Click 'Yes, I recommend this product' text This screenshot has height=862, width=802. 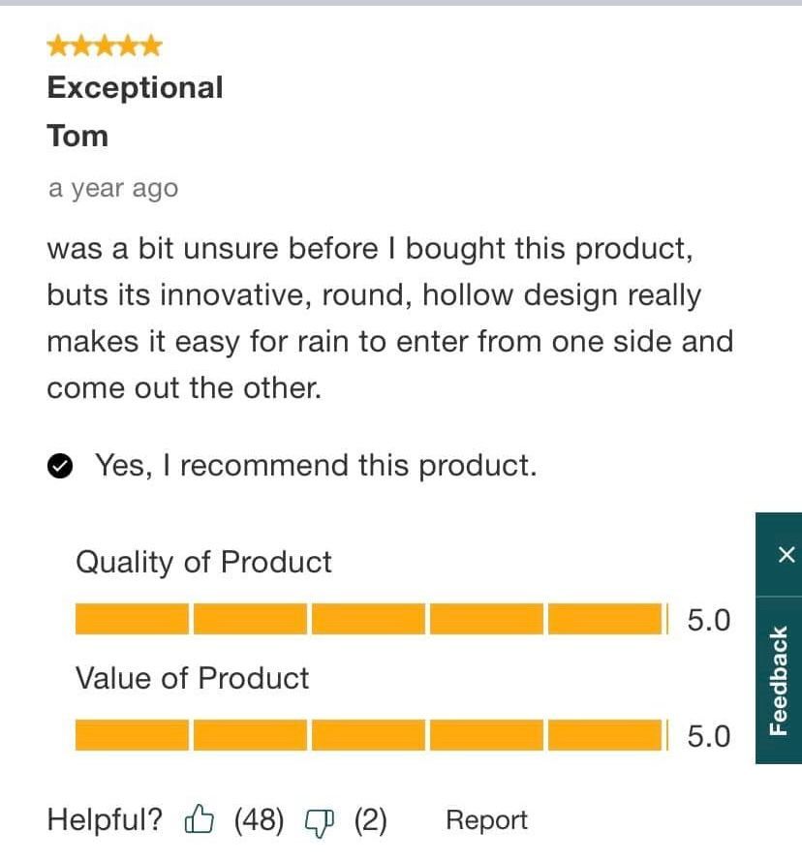click(x=315, y=466)
